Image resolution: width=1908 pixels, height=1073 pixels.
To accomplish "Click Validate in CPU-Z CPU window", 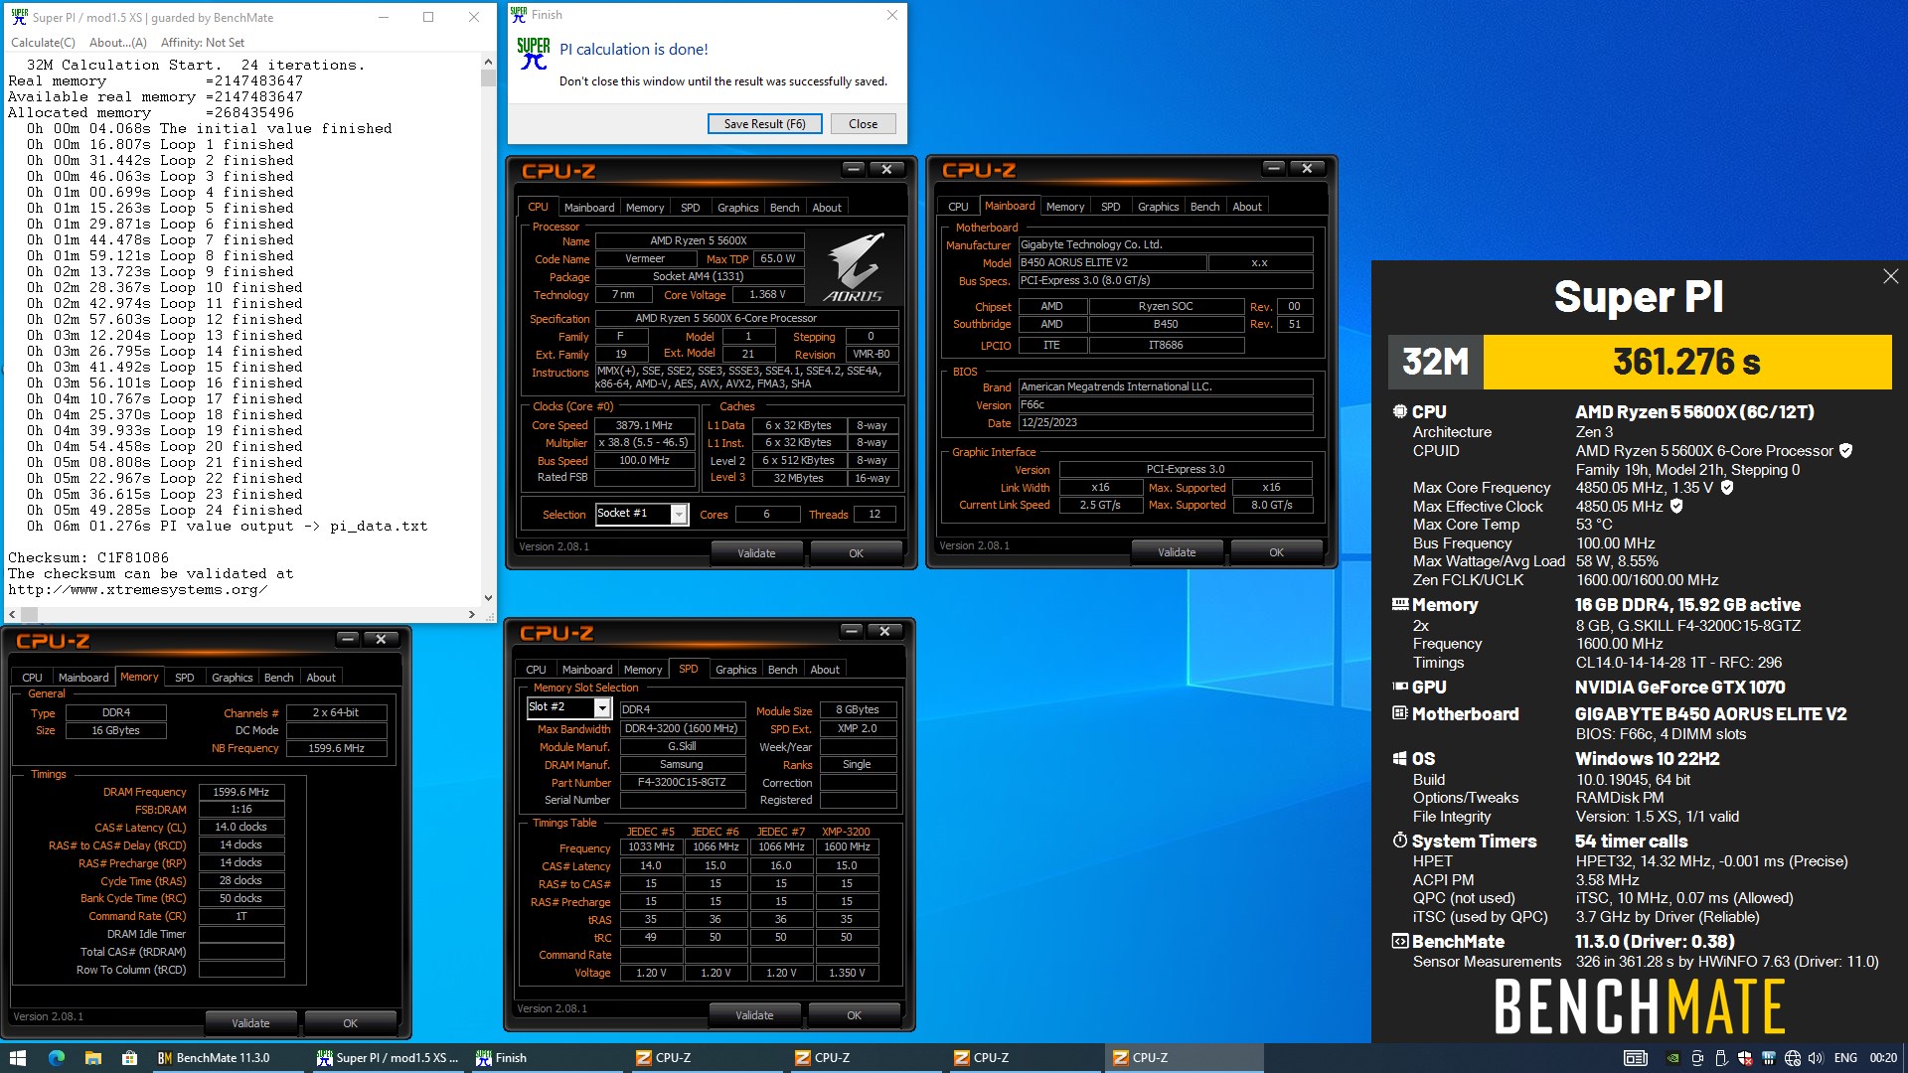I will click(x=756, y=553).
